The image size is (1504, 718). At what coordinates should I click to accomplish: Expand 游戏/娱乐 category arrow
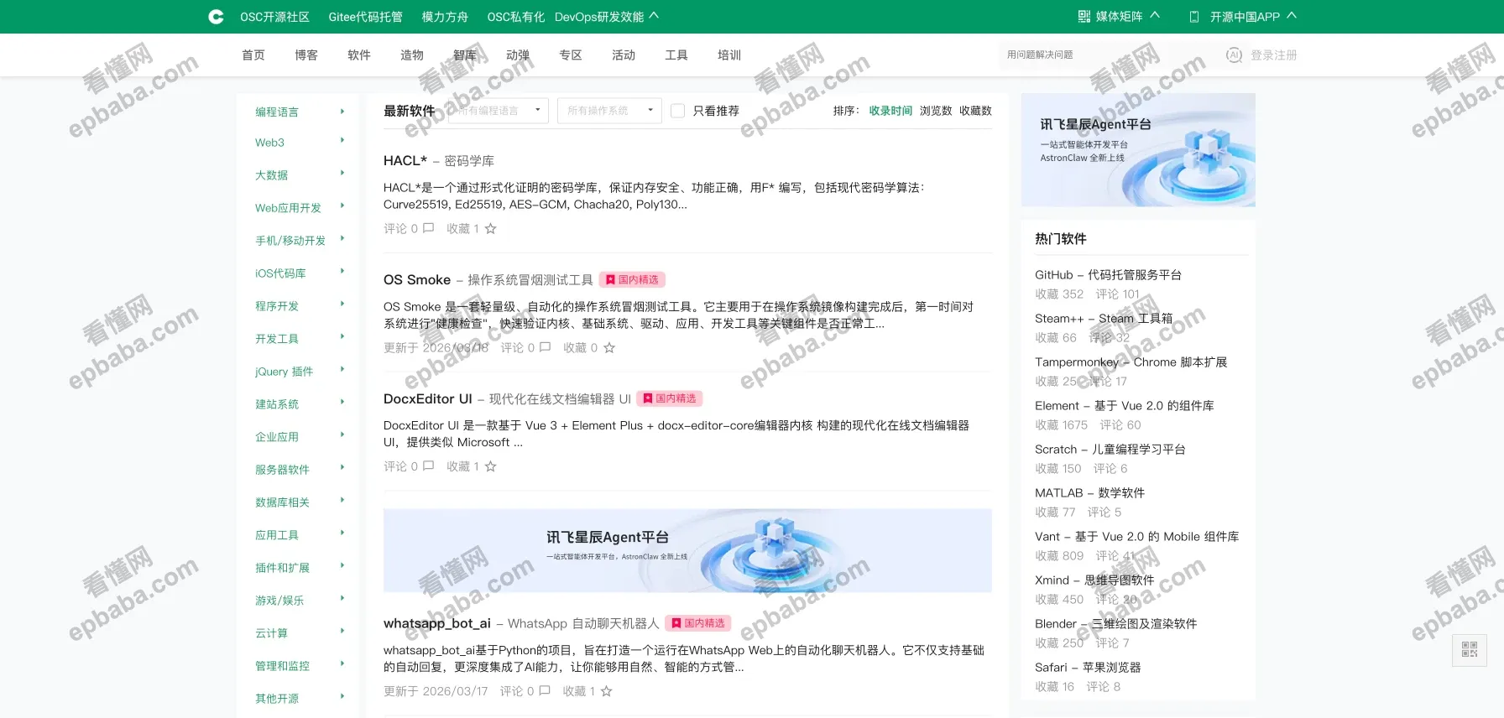[x=342, y=599]
